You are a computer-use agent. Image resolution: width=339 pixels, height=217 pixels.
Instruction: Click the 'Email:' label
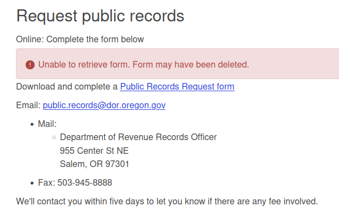[29, 105]
